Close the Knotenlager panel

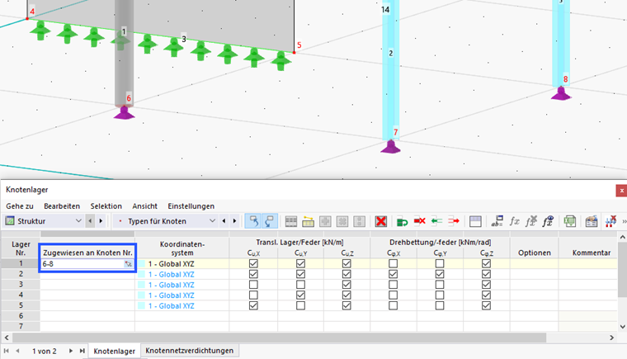pos(621,191)
